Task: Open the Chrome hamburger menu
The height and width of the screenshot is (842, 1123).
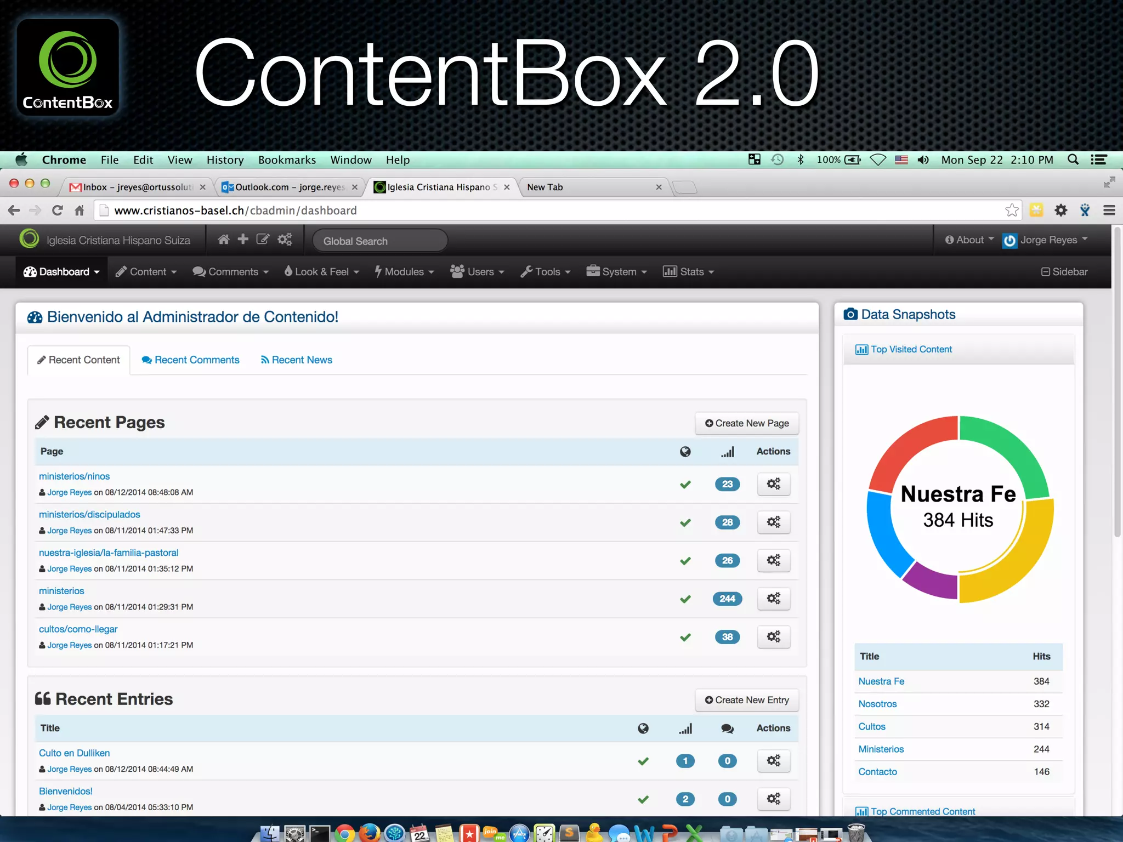Action: 1109,210
